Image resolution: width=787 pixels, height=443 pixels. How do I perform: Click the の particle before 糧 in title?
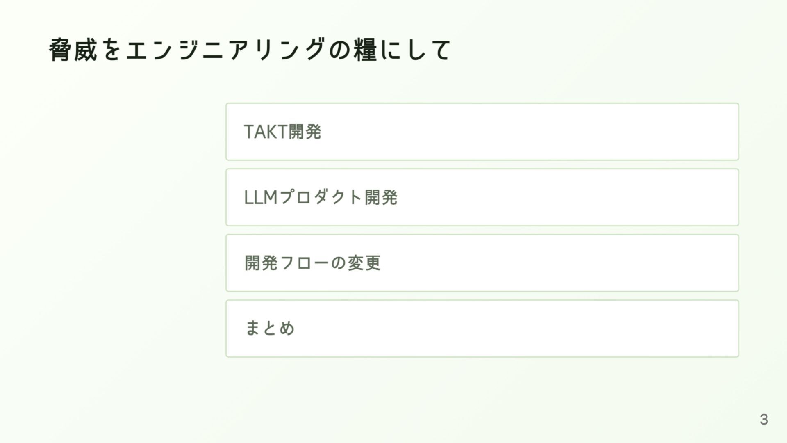pyautogui.click(x=340, y=50)
